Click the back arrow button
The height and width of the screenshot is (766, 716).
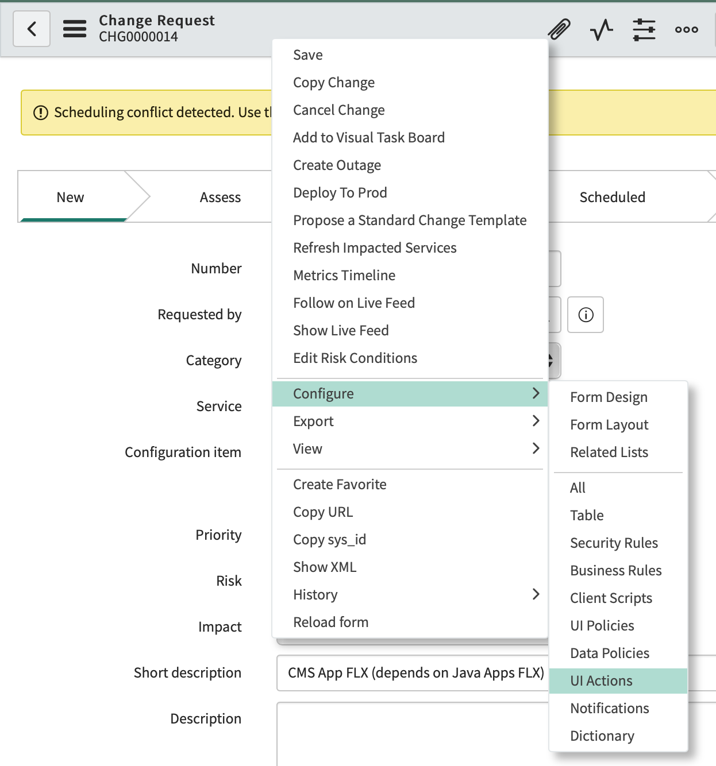point(32,29)
